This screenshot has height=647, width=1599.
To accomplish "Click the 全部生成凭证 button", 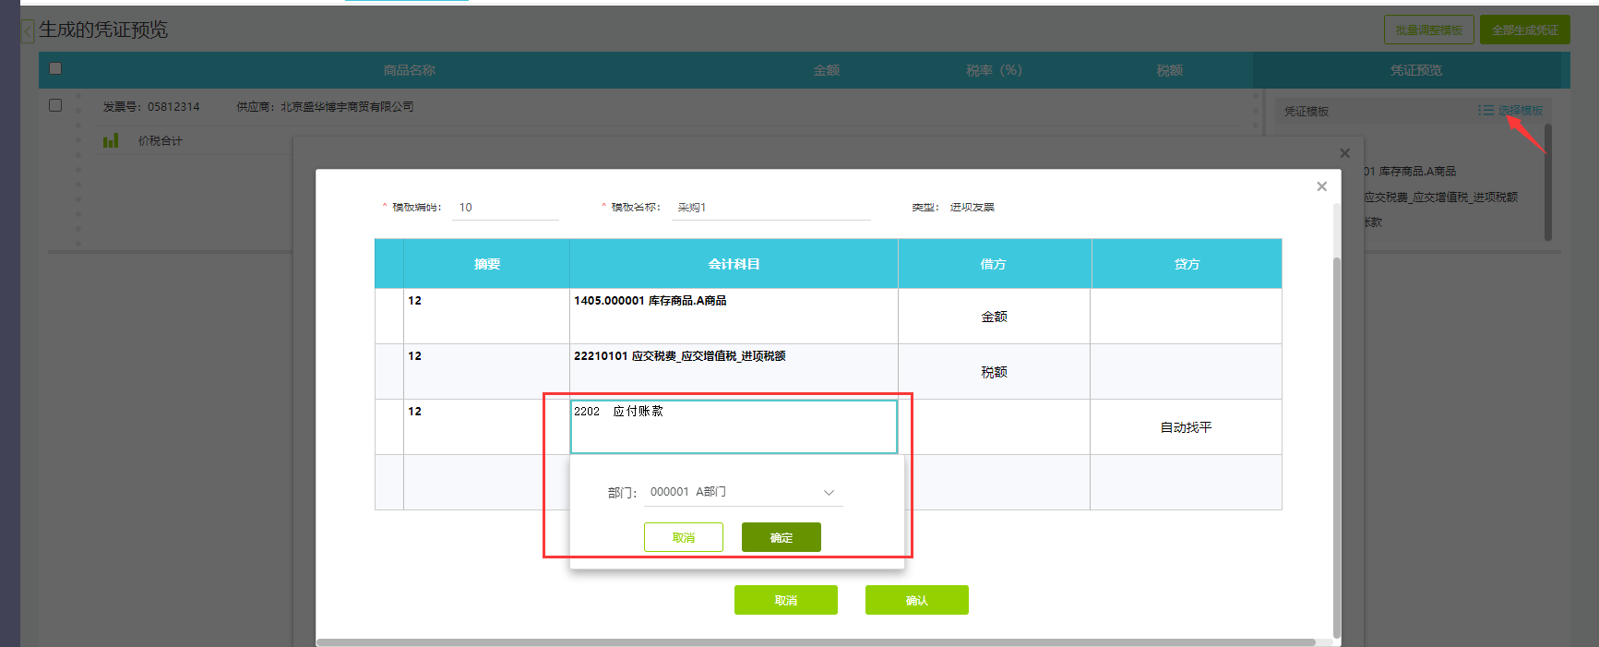I will coord(1524,30).
